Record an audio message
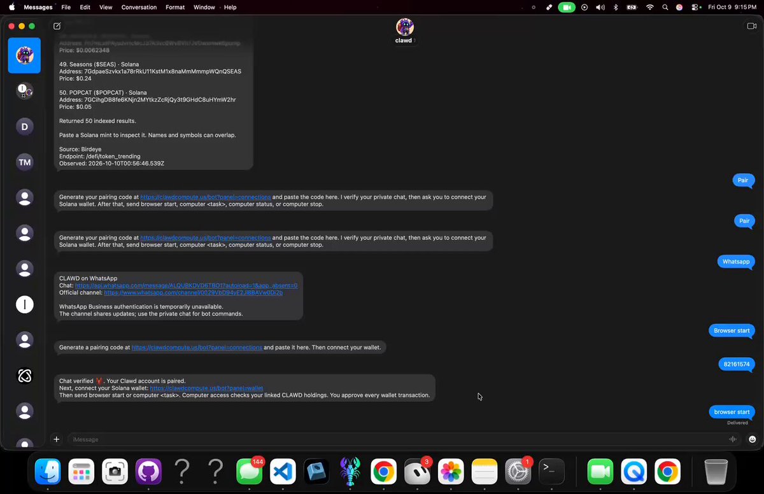The image size is (764, 494). point(733,439)
